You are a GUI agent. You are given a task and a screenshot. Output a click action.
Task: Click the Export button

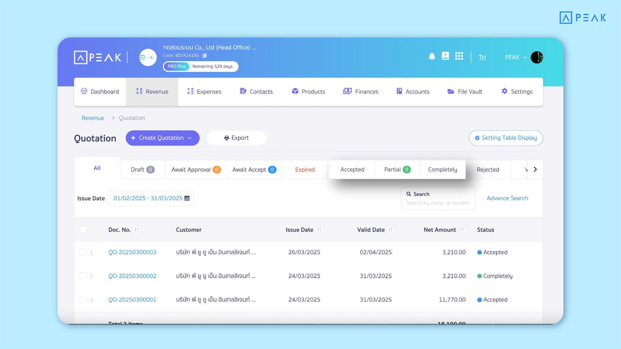(x=236, y=138)
